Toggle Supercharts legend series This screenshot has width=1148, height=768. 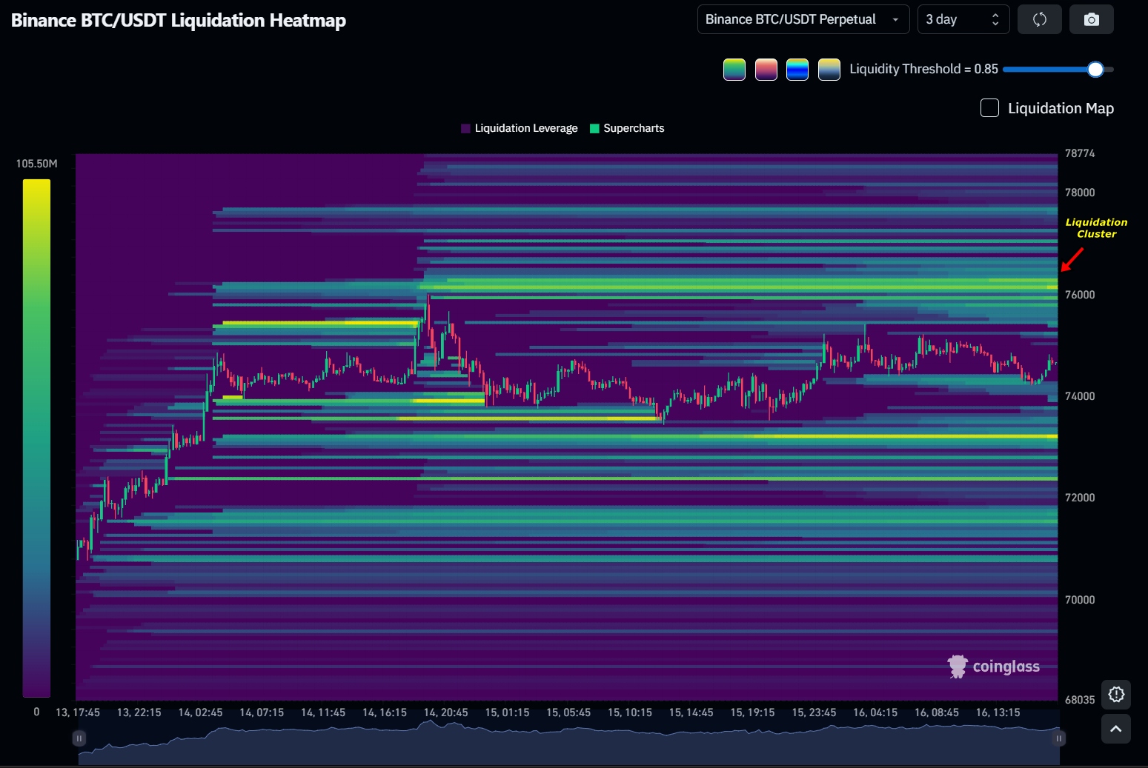click(x=627, y=128)
